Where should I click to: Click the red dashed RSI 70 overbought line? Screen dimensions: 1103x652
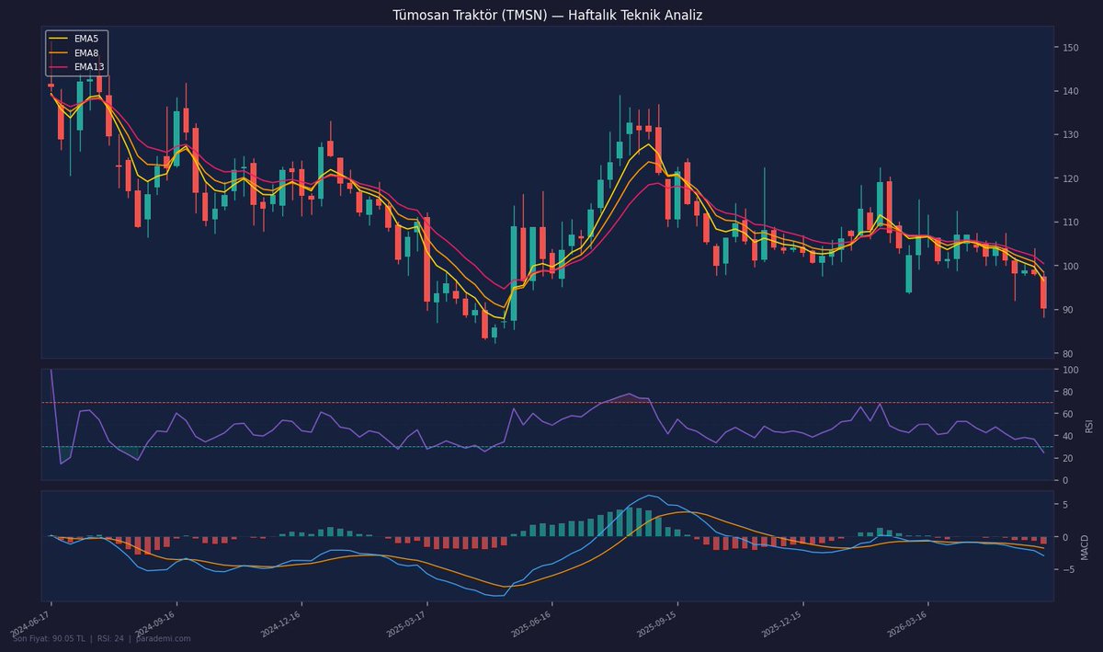[547, 403]
